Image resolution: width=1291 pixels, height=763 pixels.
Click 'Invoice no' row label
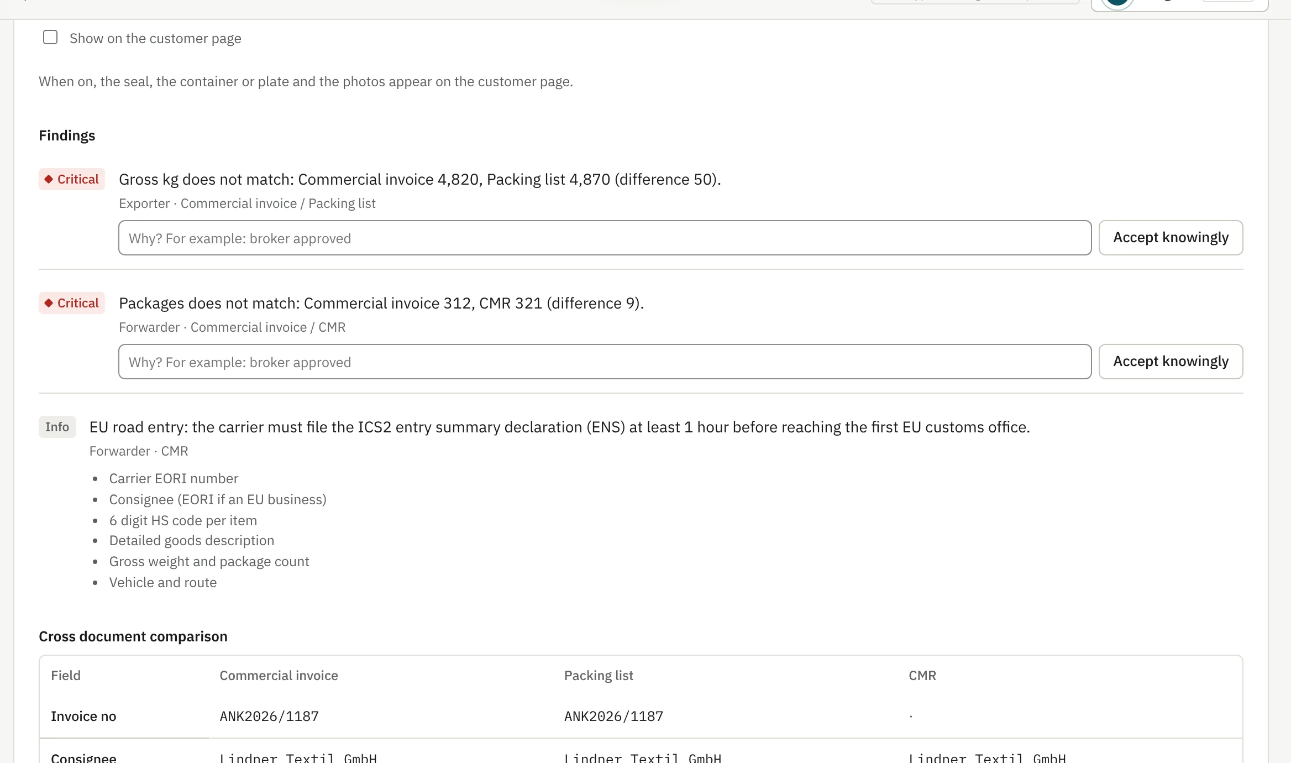[x=83, y=717]
